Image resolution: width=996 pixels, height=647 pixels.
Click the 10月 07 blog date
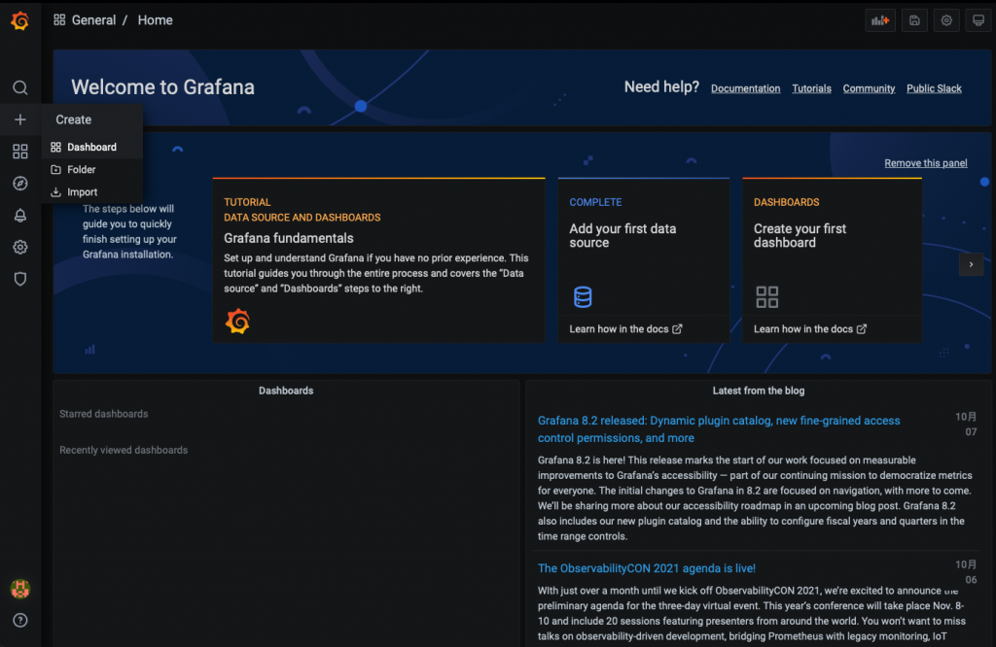point(966,425)
